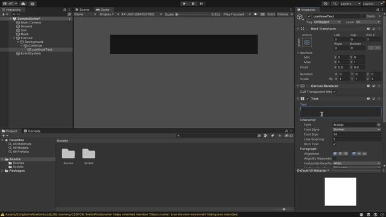This screenshot has width=386, height=217.
Task: Click the Pause button in the toolbar
Action: 193,4
